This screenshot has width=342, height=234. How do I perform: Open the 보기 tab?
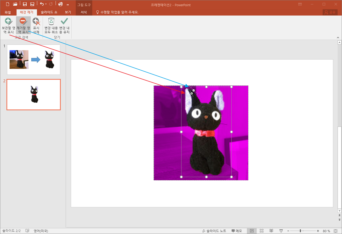click(x=68, y=12)
